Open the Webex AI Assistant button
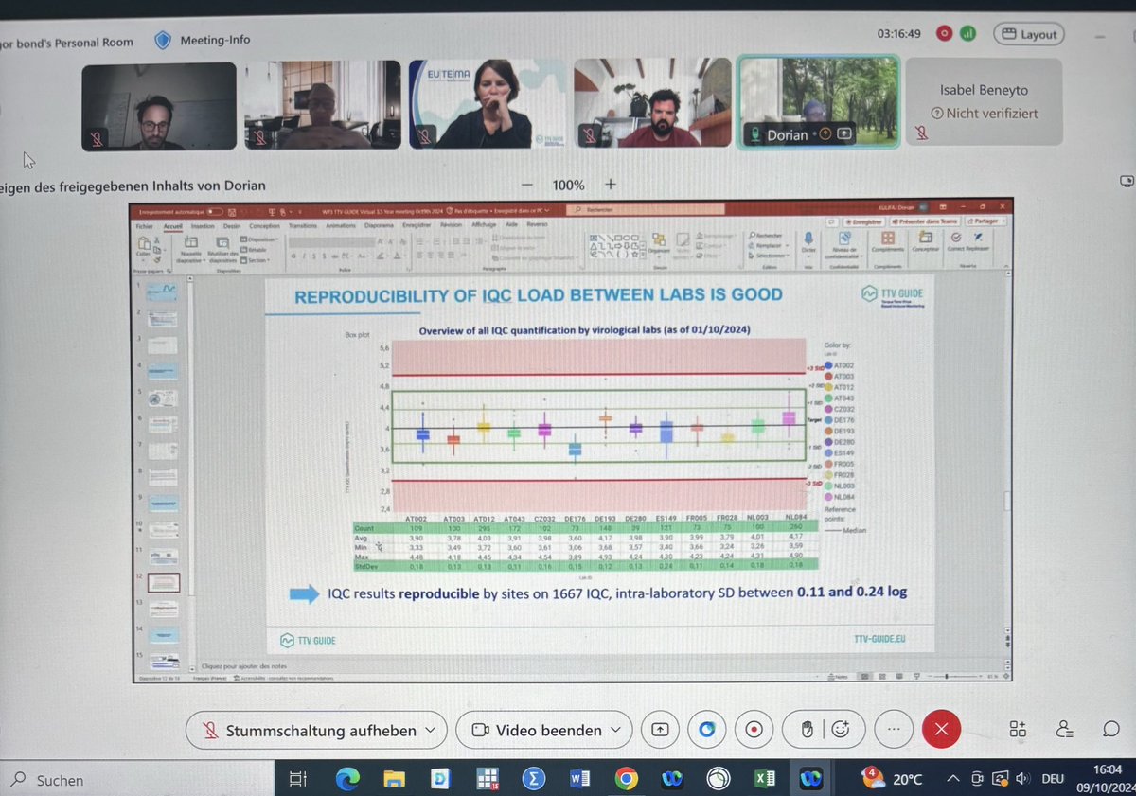The height and width of the screenshot is (796, 1136). (706, 730)
